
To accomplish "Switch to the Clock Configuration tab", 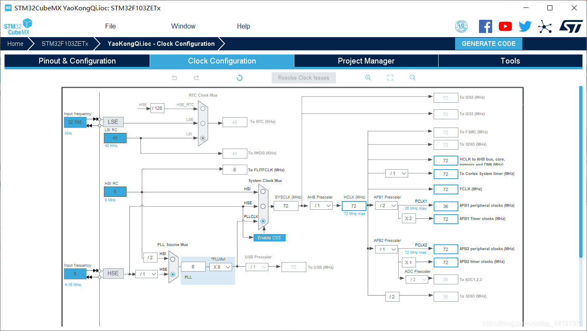I will coord(222,61).
